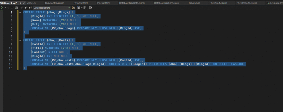The width and height of the screenshot is (283, 112).
Task: Click the Disconnect icon in SQL toolbar
Action: (26, 8)
